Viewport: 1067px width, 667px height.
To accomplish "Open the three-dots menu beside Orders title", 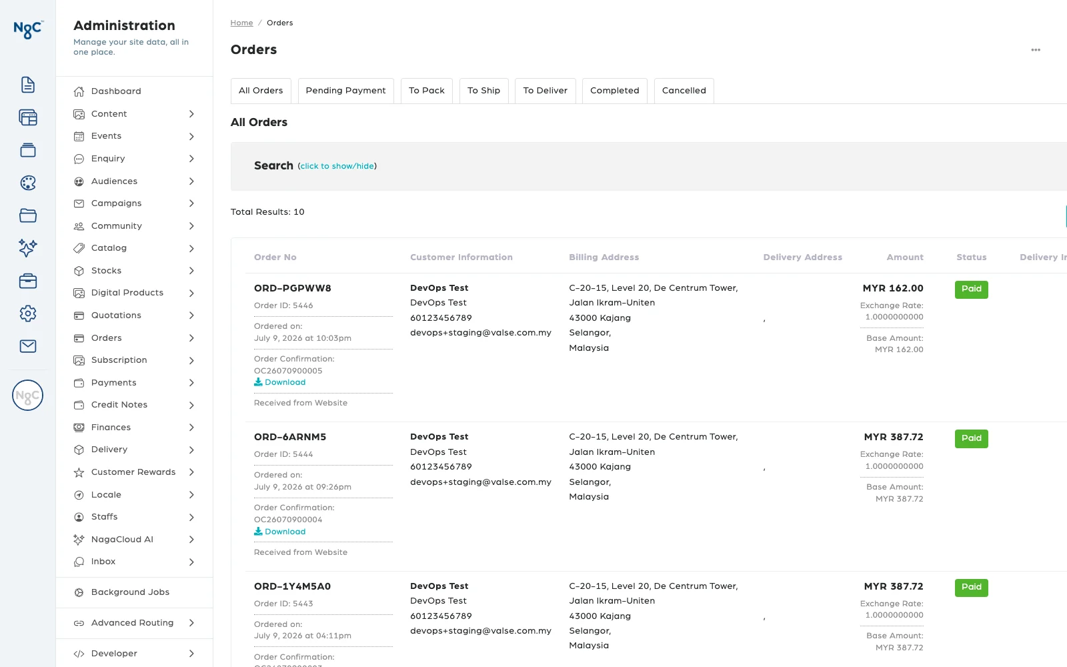I will pos(1036,50).
